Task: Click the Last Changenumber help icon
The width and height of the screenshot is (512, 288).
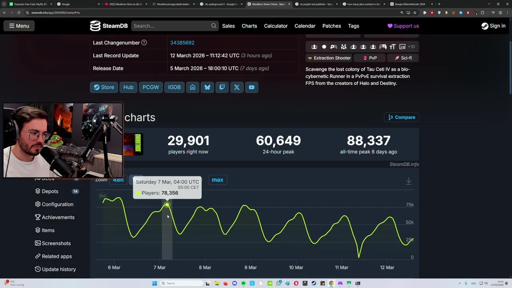Action: [144, 43]
